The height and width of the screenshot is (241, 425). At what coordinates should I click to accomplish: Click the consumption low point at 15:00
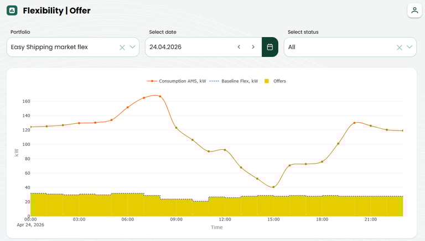[x=273, y=187]
